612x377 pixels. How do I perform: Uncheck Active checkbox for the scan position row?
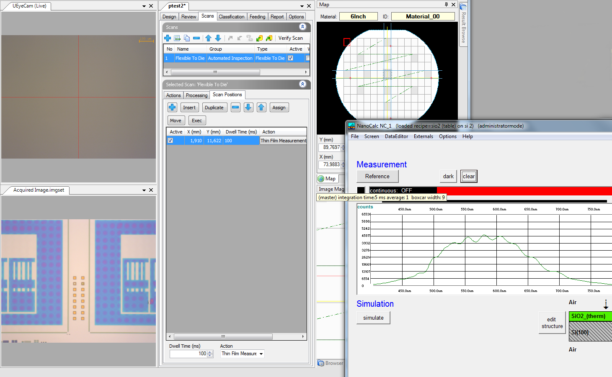(x=170, y=141)
